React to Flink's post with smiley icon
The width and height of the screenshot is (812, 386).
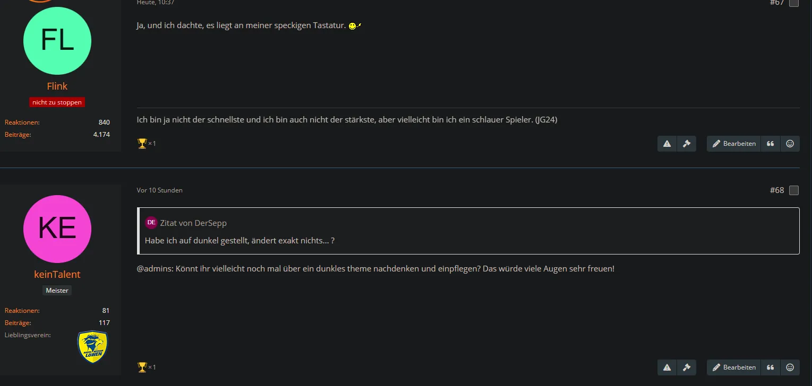(x=790, y=144)
